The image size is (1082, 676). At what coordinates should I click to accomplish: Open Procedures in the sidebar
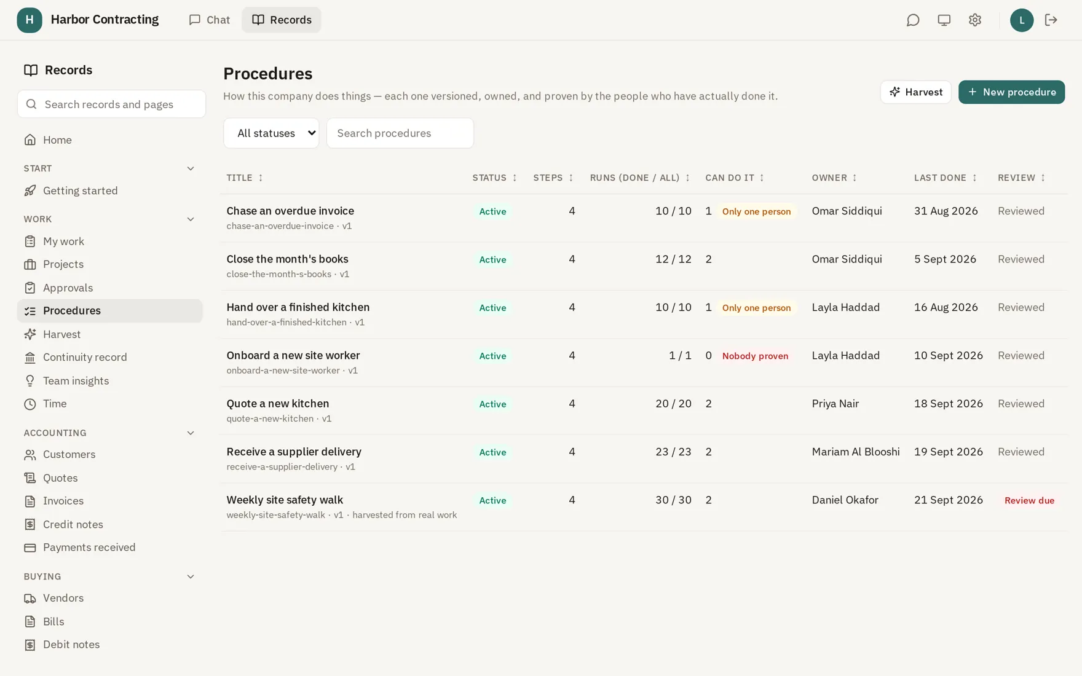[x=110, y=310]
